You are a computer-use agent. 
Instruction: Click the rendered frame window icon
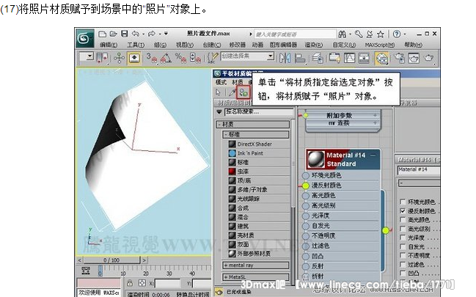(x=414, y=58)
